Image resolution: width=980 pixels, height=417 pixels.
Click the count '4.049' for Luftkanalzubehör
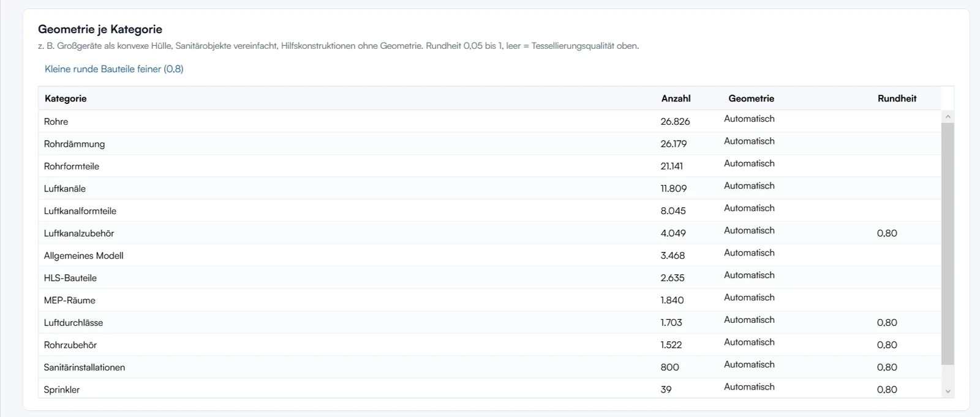(673, 233)
